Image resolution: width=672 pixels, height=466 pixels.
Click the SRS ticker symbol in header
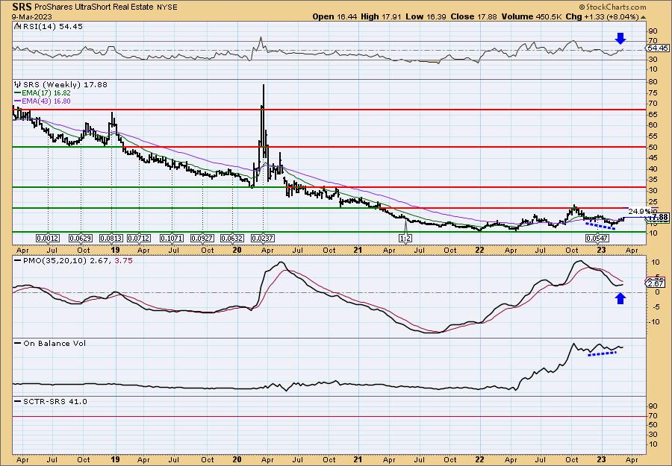click(x=22, y=7)
